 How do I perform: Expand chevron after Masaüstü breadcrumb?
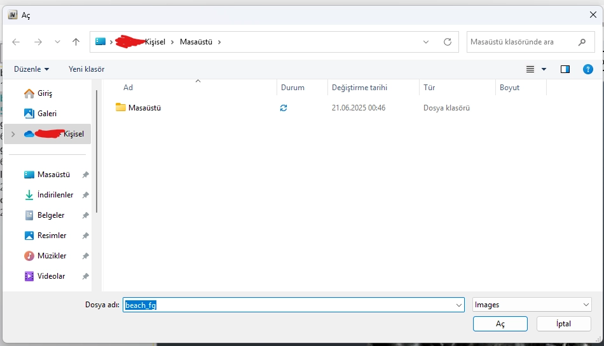point(219,42)
